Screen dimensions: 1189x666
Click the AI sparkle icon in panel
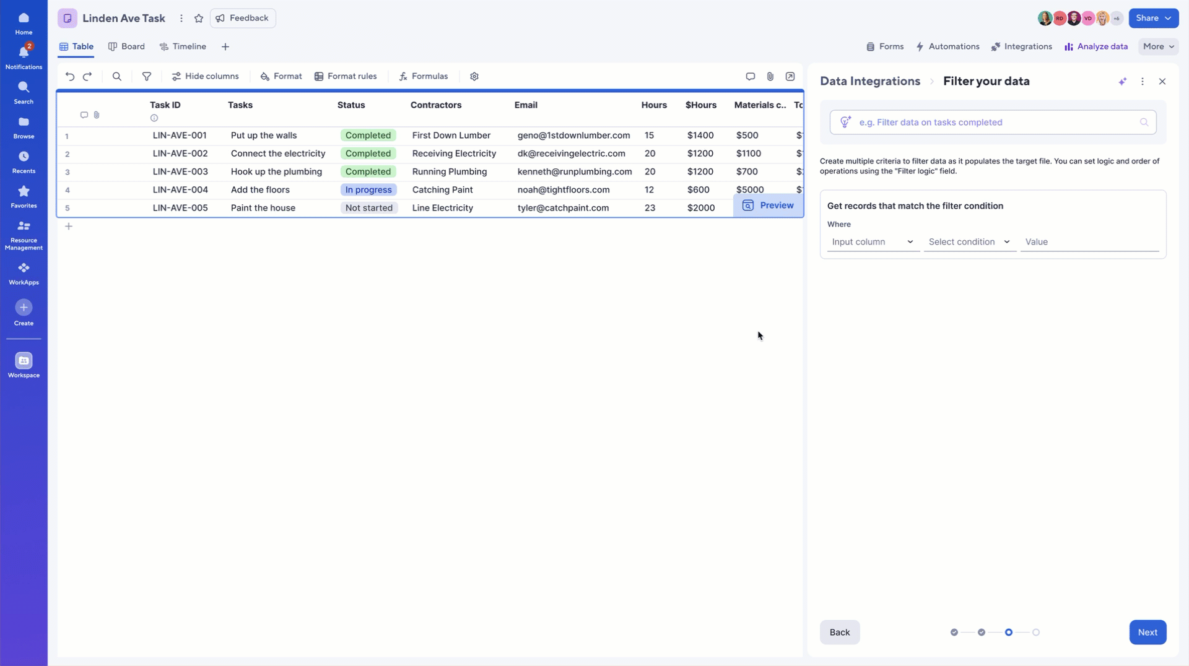pyautogui.click(x=1122, y=82)
